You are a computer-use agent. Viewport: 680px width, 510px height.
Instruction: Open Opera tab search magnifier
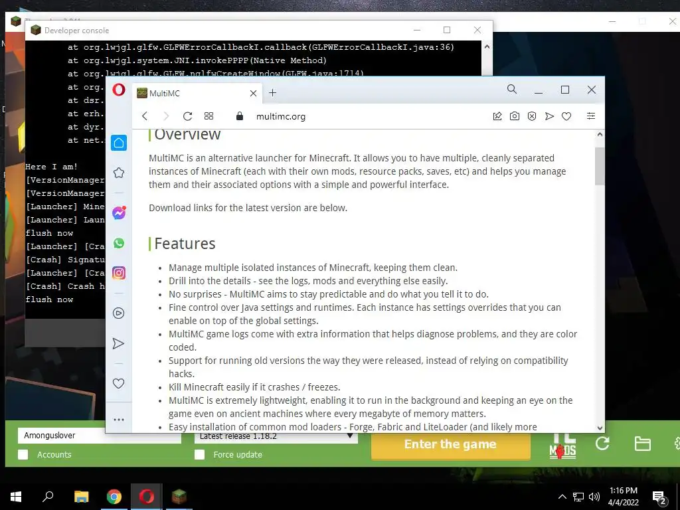coord(512,90)
